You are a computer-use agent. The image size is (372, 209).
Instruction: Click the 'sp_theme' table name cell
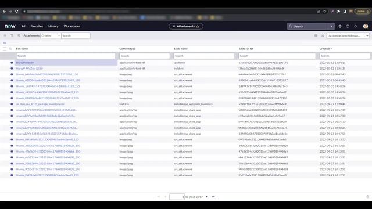pos(180,63)
